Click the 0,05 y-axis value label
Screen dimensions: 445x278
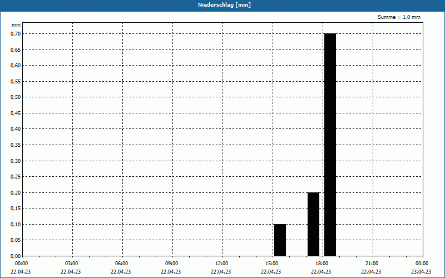16,240
